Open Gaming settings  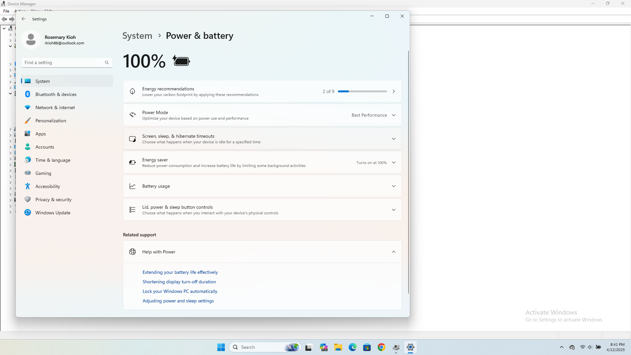pos(67,173)
